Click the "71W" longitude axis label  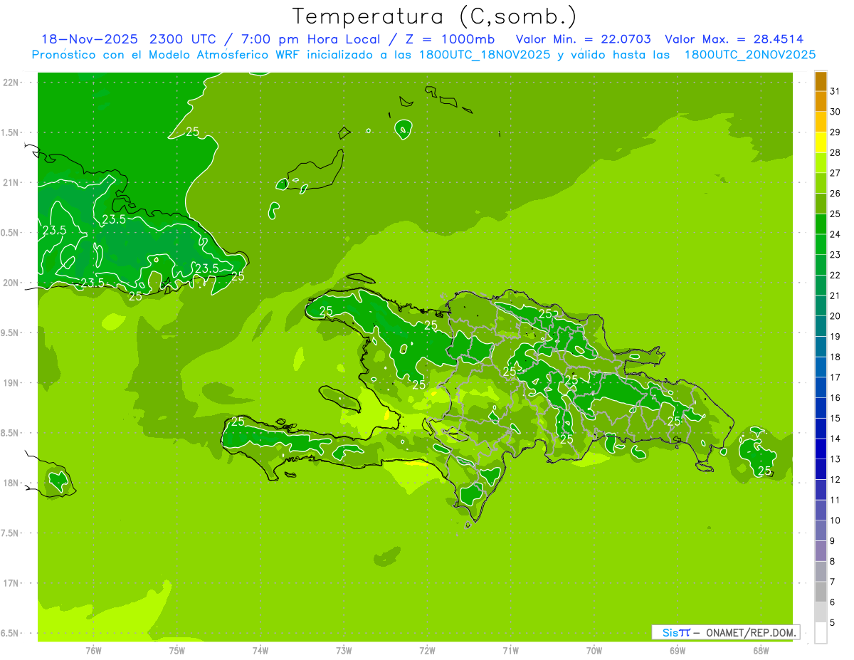pos(510,651)
